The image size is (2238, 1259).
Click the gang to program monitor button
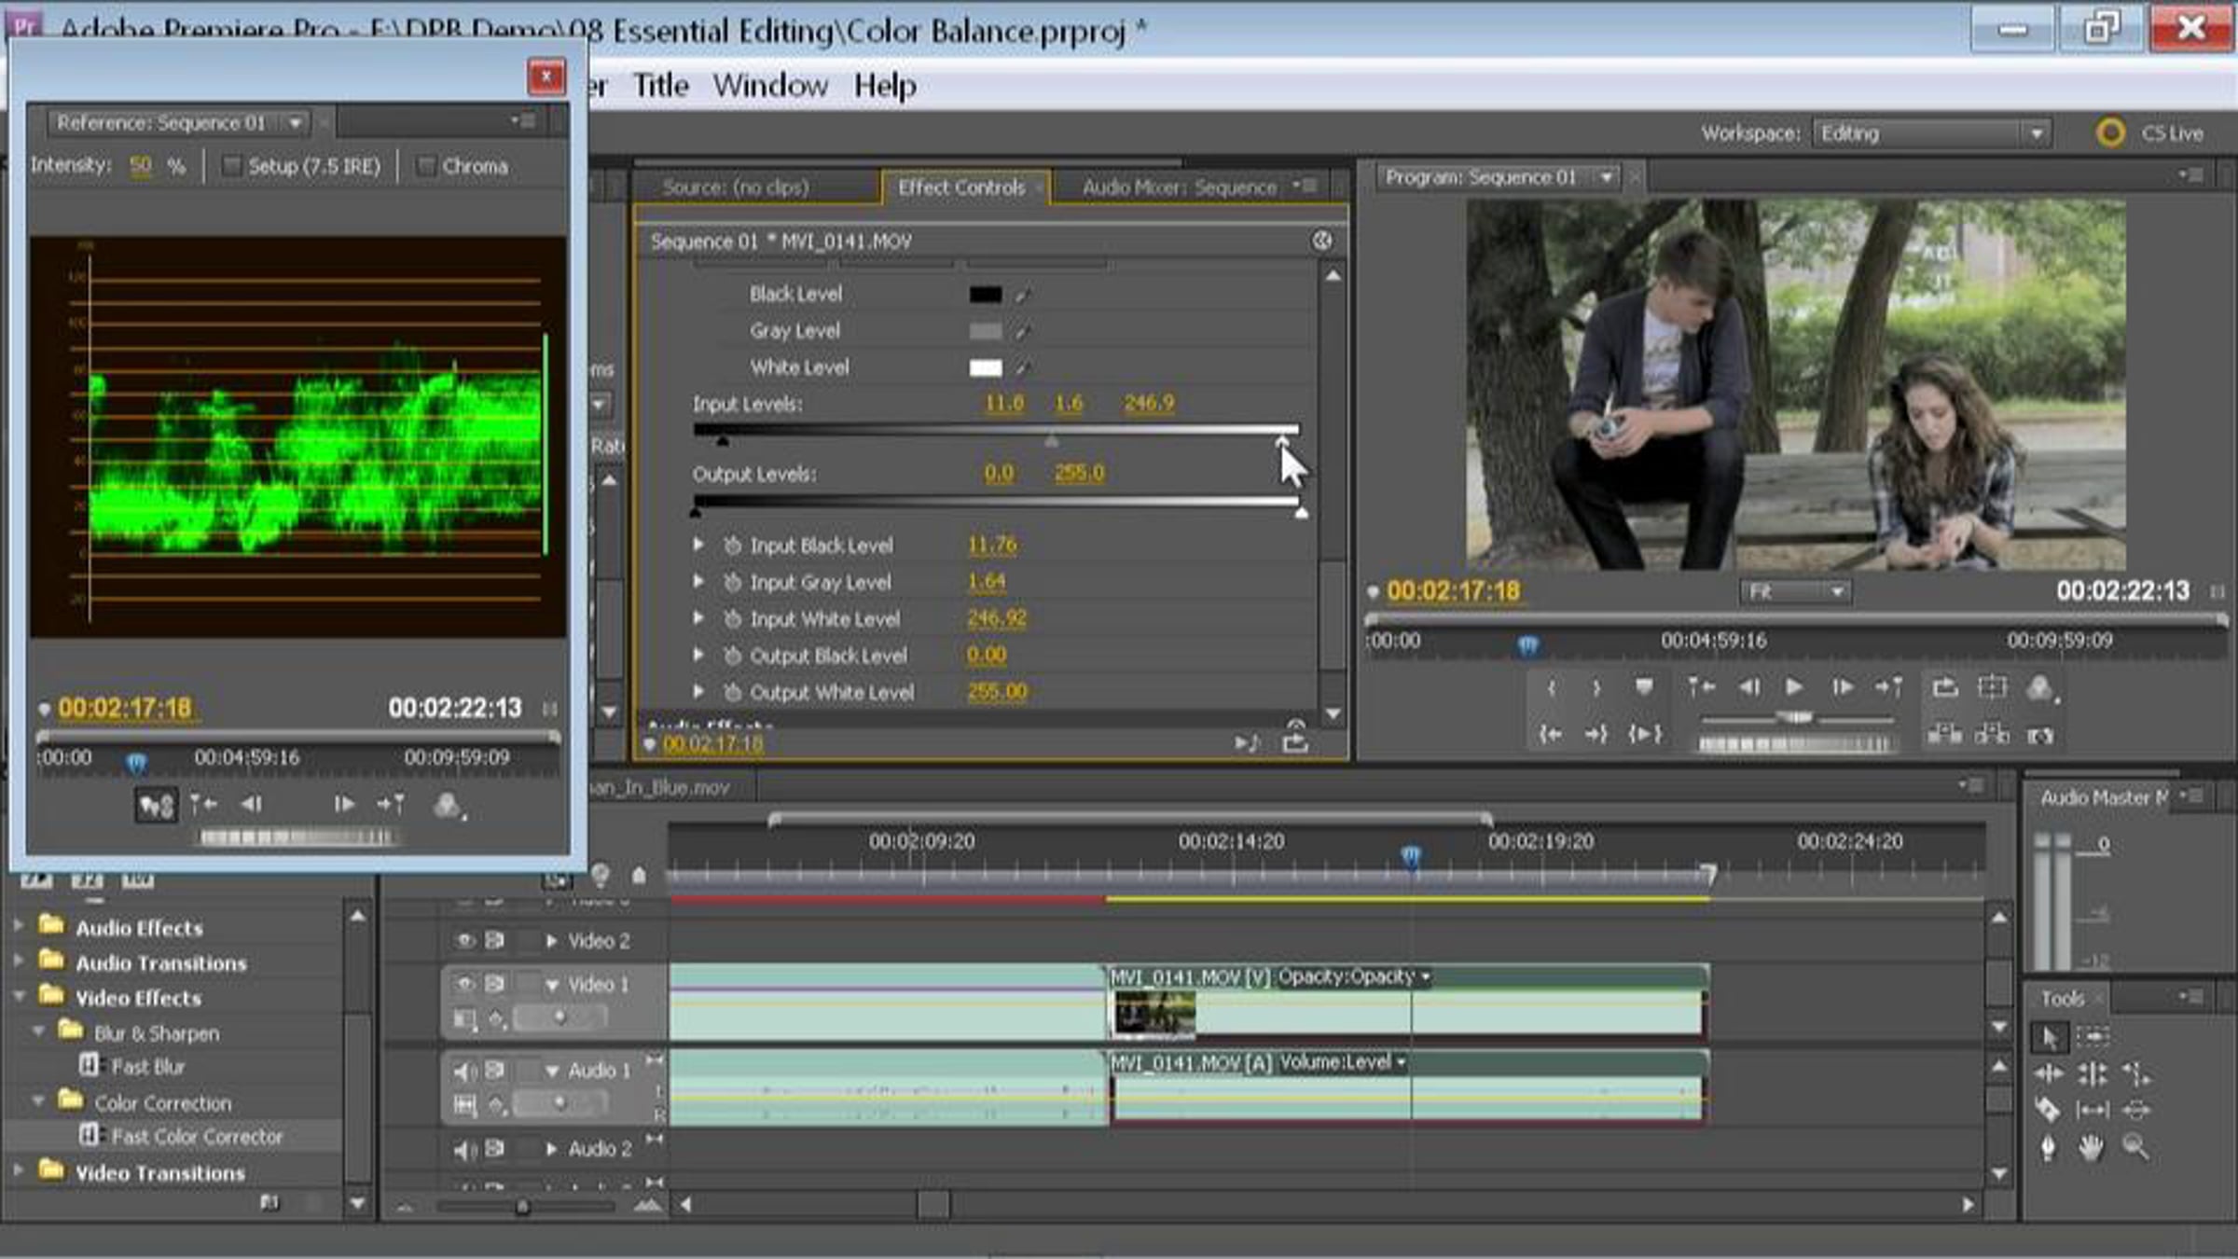[156, 805]
